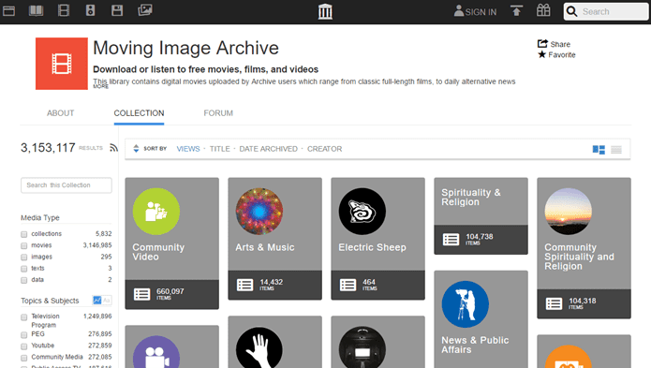Toggle sort direction arrows icon
The height and width of the screenshot is (368, 651).
point(136,149)
